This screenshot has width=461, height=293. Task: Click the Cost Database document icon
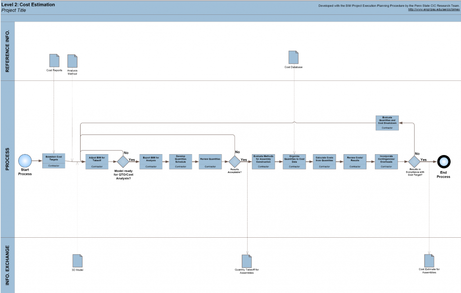(x=294, y=58)
